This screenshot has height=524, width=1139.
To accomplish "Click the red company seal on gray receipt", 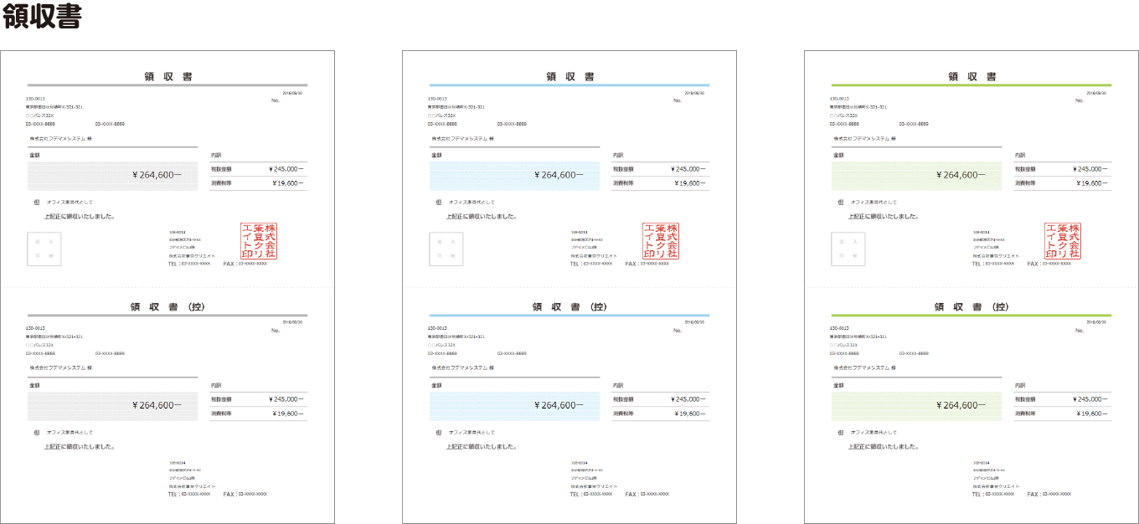I will point(258,241).
